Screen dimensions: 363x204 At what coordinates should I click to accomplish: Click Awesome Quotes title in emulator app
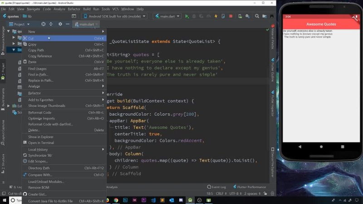point(321,24)
